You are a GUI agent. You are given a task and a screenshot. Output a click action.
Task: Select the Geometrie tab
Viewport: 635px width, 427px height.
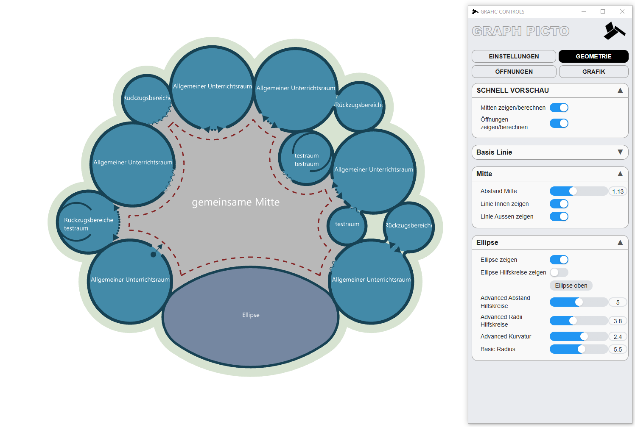tap(593, 56)
